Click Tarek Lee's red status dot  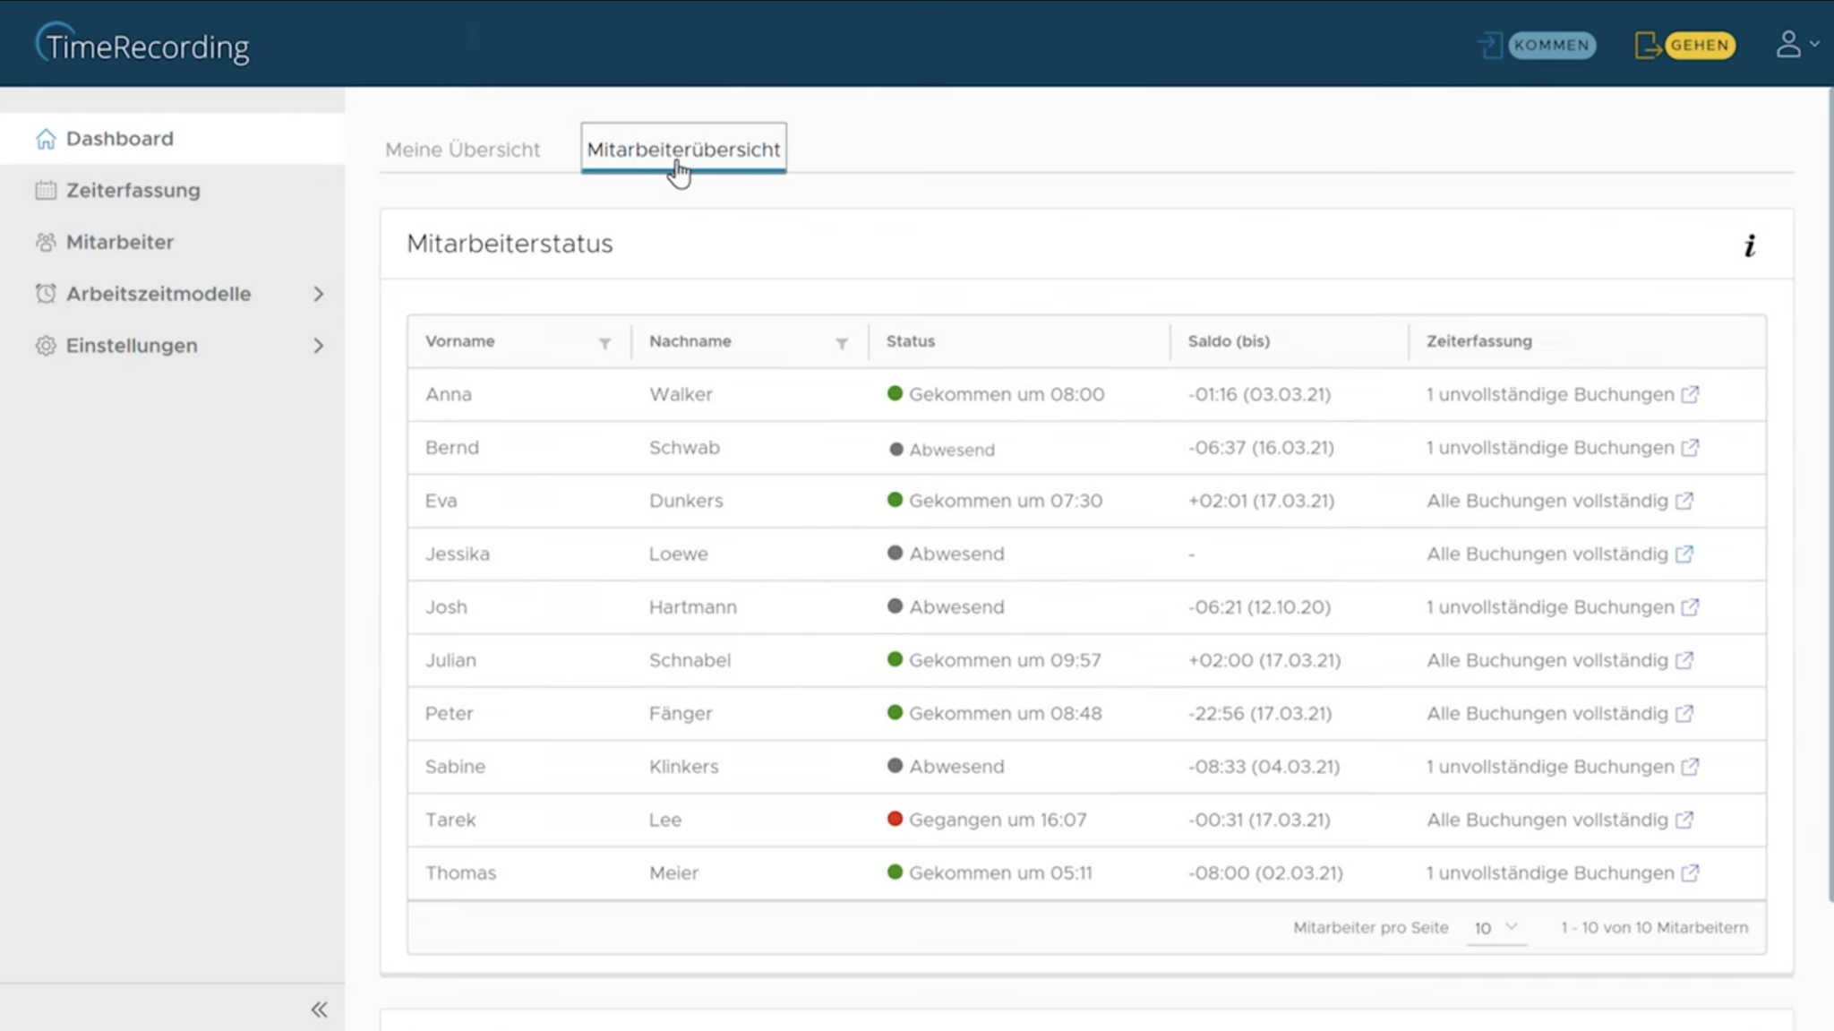pos(894,819)
